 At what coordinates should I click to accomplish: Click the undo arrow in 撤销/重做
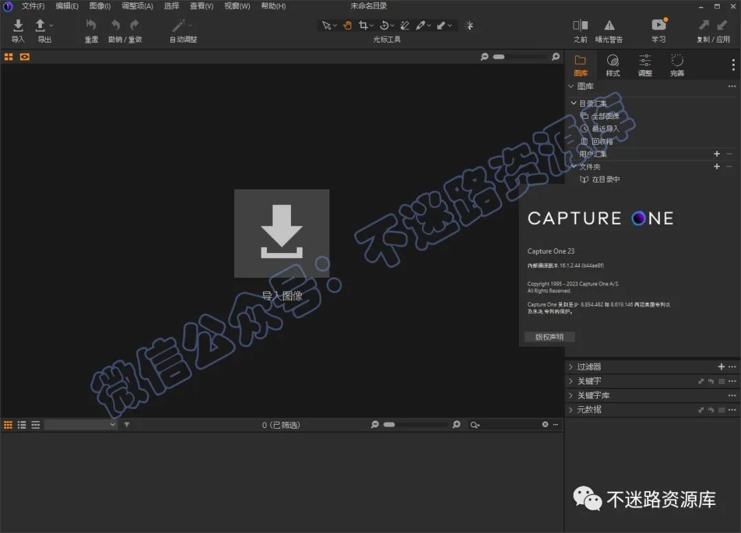pos(116,25)
